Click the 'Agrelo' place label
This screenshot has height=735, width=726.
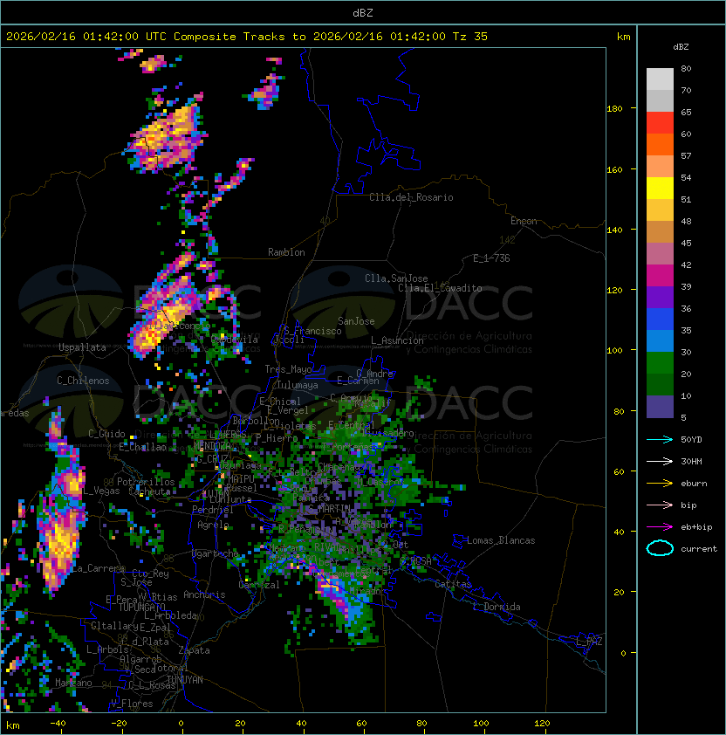click(213, 525)
